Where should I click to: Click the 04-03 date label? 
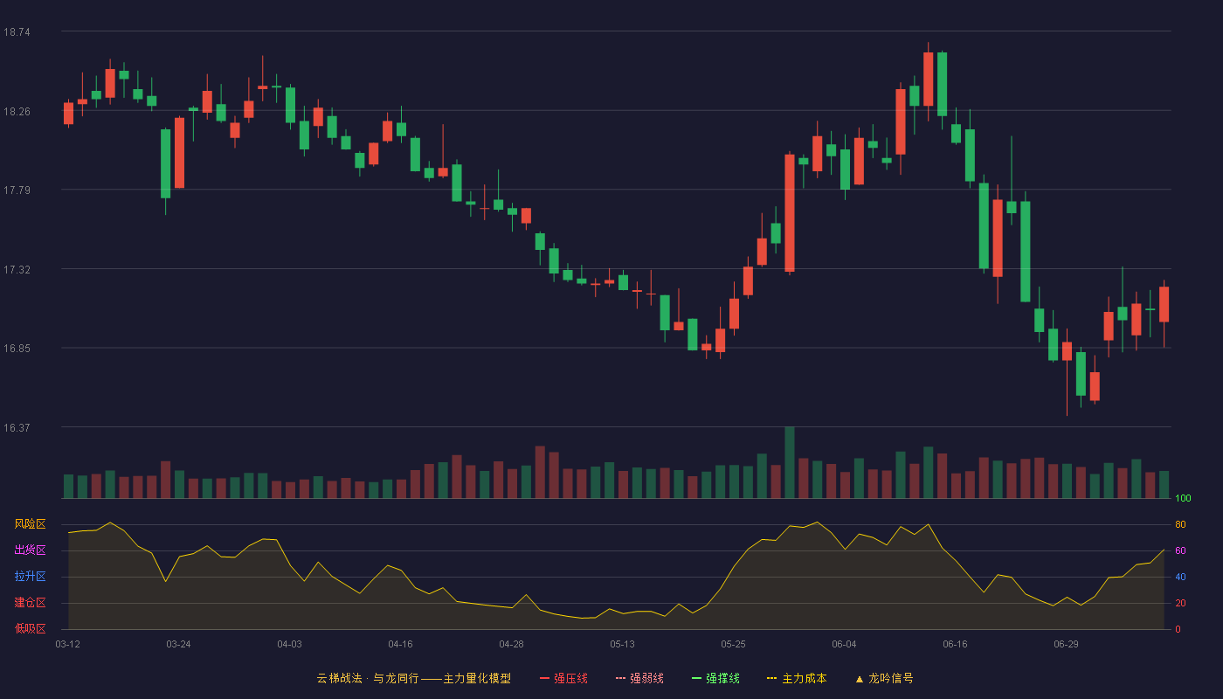tap(289, 644)
